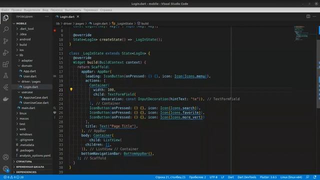The height and width of the screenshot is (180, 320).
Task: Open the Вид menu
Action: pos(45,10)
